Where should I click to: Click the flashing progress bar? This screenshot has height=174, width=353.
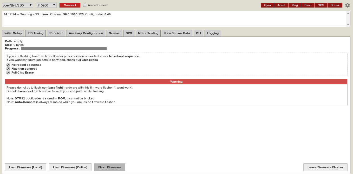64,48
